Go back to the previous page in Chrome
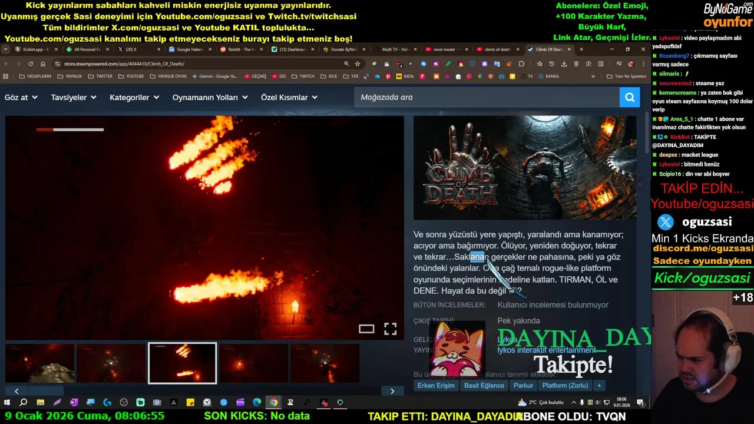The image size is (754, 424). click(x=6, y=64)
